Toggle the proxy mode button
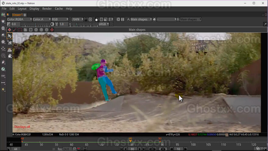The height and width of the screenshot is (151, 268). pos(106,19)
